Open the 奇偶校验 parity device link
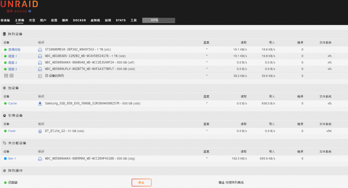 pos(14,49)
